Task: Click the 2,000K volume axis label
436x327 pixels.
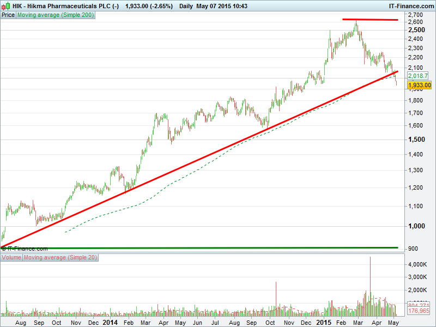Action: (x=417, y=290)
